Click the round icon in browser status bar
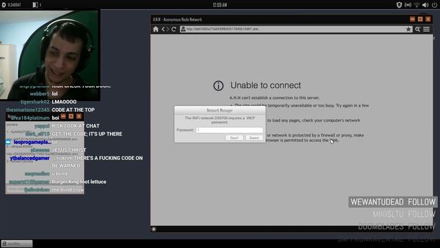Screen dimensions: 440x248 coord(153,229)
